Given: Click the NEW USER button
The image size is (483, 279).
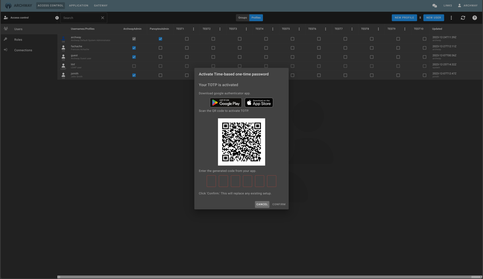Looking at the screenshot, I should pyautogui.click(x=433, y=18).
